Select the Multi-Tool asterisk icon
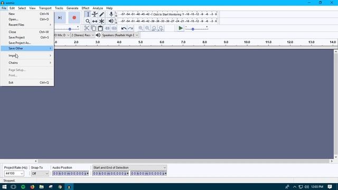 click(101, 21)
